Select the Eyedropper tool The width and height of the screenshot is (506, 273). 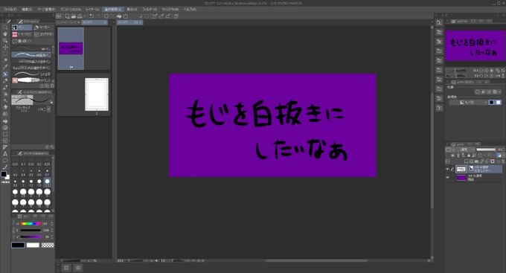(5, 67)
